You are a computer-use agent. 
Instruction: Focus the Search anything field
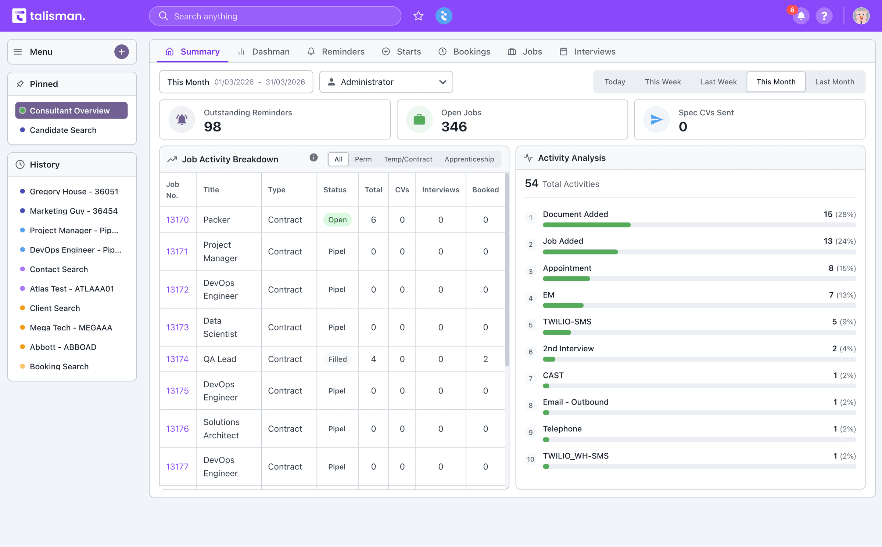click(x=275, y=16)
